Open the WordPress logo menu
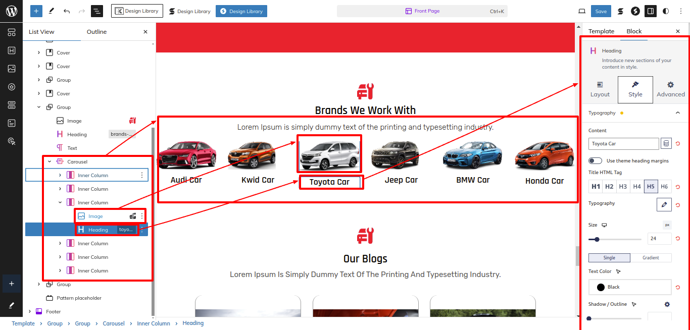This screenshot has height=330, width=690. (x=11, y=11)
